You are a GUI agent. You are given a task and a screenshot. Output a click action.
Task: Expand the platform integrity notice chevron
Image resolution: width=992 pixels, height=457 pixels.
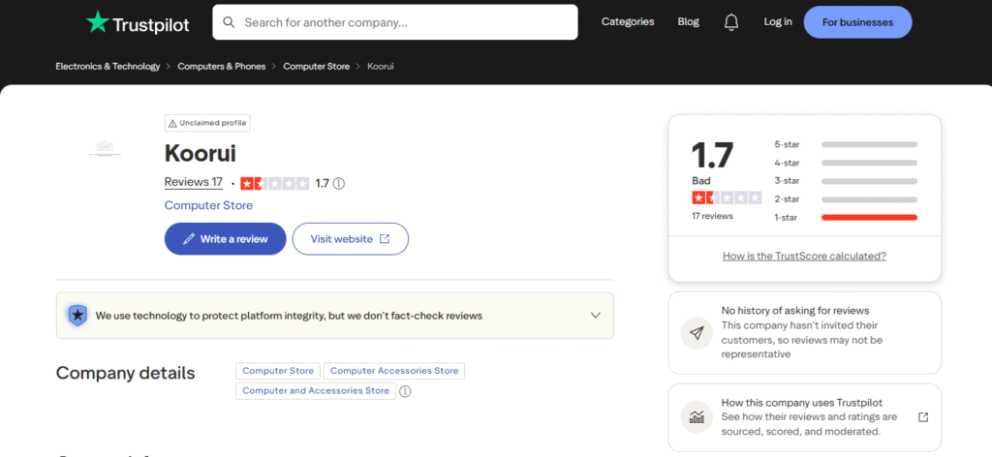(x=596, y=315)
